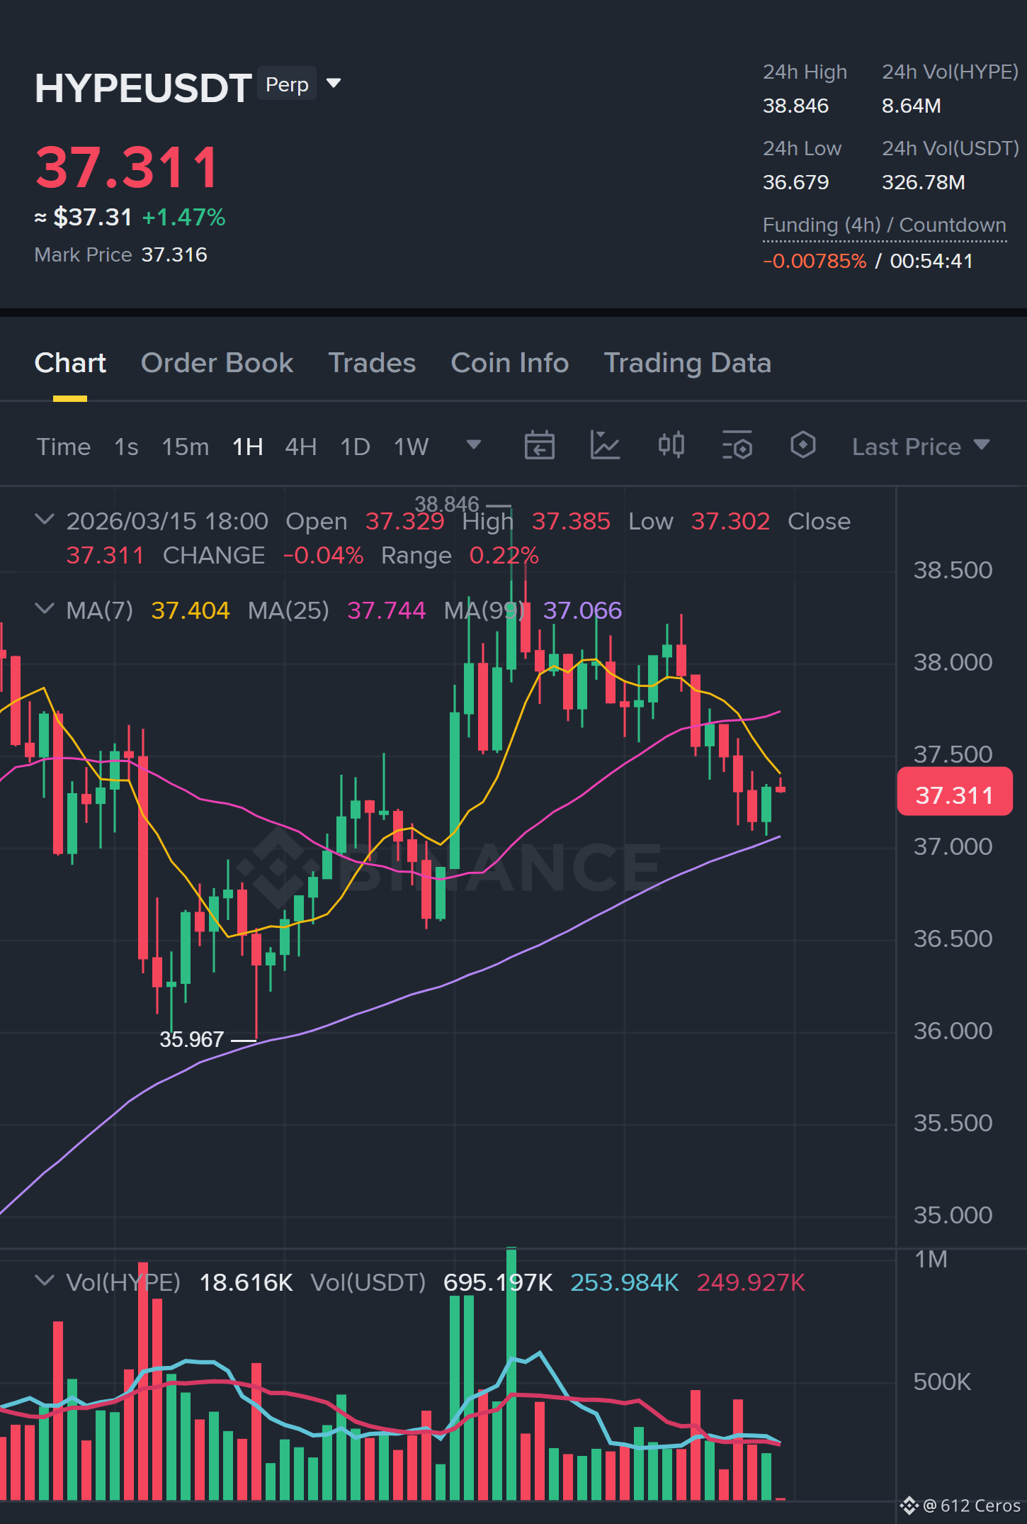Image resolution: width=1027 pixels, height=1524 pixels.
Task: Expand more timeframes dropdown arrow
Action: (x=474, y=444)
